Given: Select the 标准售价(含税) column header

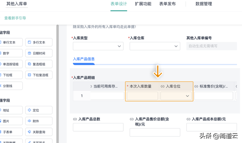Looking at the screenshot, I should (x=214, y=86).
